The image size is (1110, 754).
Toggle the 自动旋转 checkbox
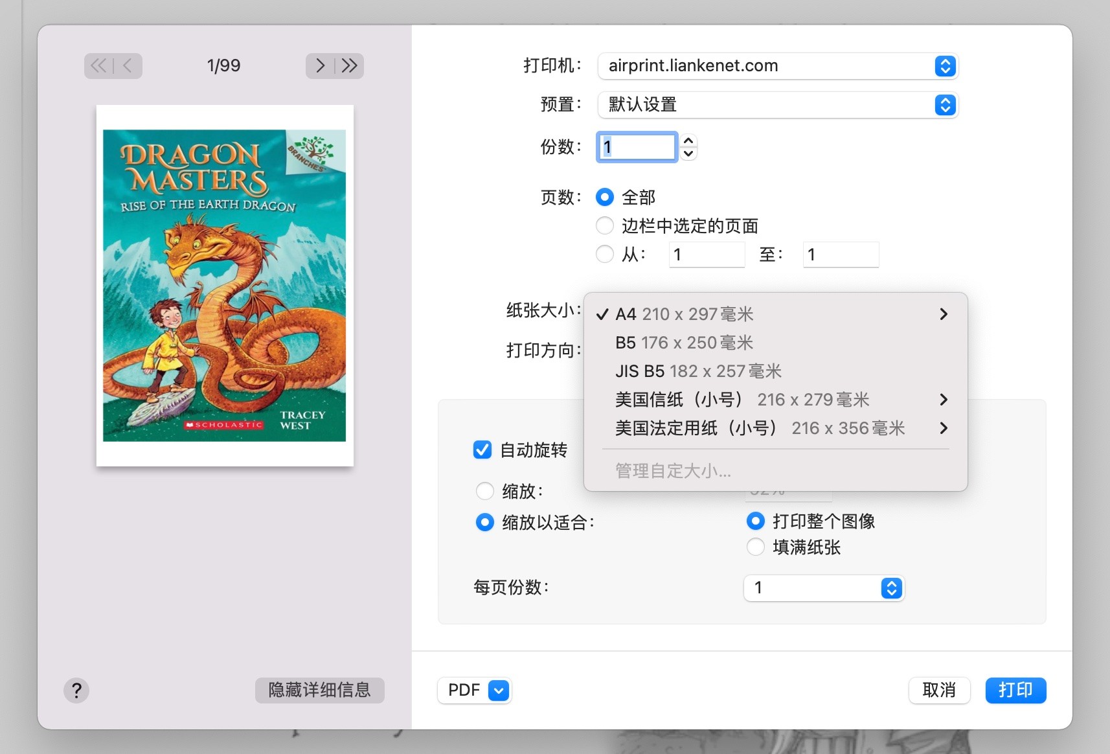click(482, 450)
